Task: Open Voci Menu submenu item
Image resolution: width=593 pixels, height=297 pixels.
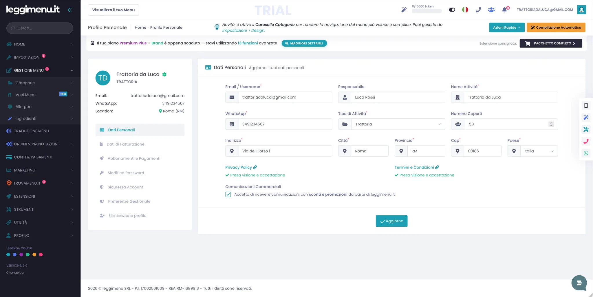Action: [40, 95]
